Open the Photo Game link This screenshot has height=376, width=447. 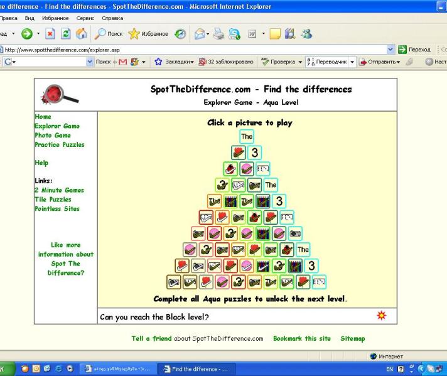53,135
